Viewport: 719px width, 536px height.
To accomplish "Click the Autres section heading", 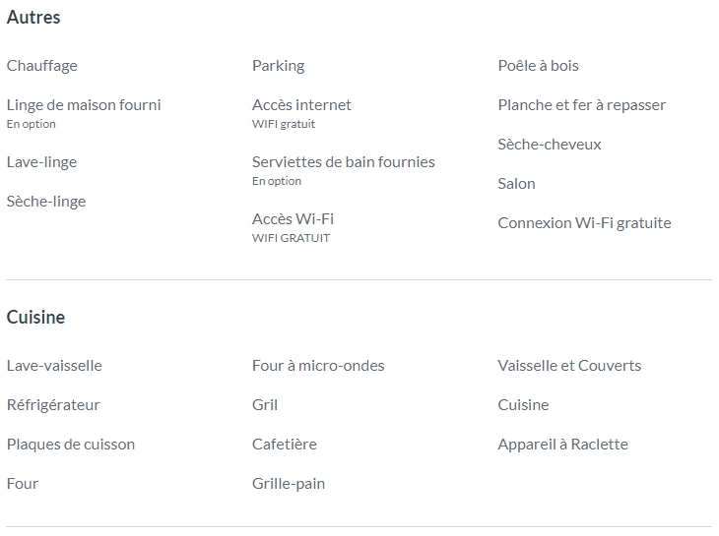I will (33, 18).
